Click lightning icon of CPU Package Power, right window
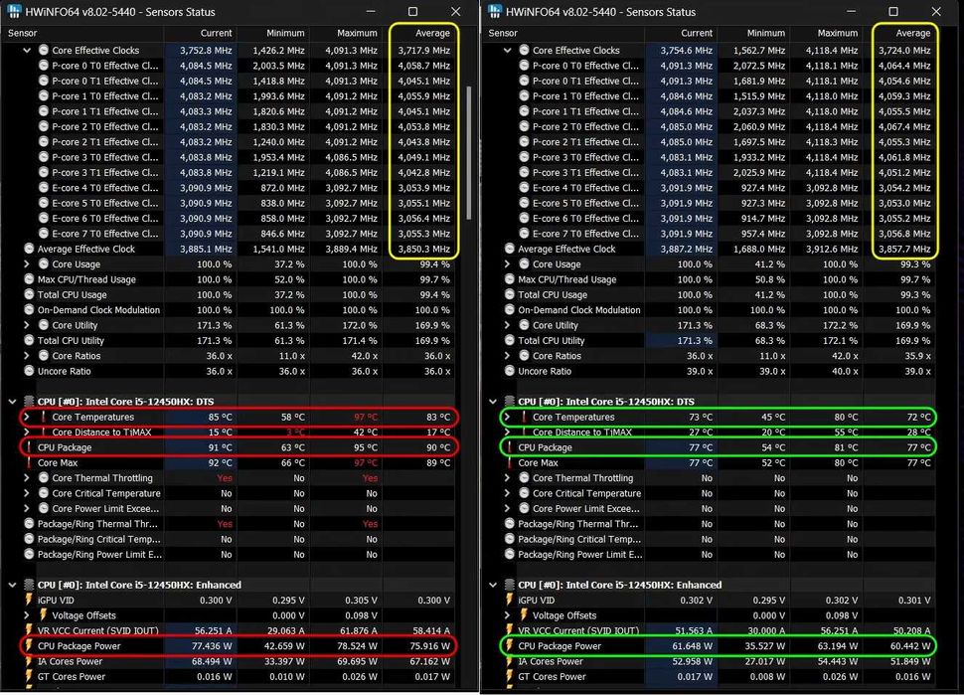 (x=509, y=646)
